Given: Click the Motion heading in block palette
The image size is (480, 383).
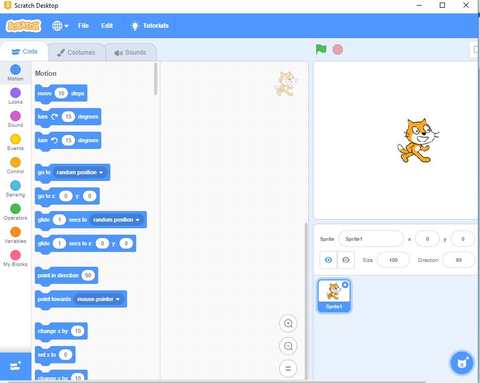Looking at the screenshot, I should (45, 74).
